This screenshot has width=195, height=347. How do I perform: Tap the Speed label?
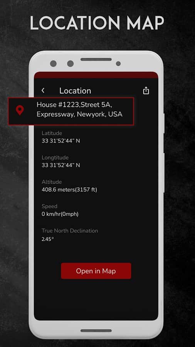click(x=50, y=206)
